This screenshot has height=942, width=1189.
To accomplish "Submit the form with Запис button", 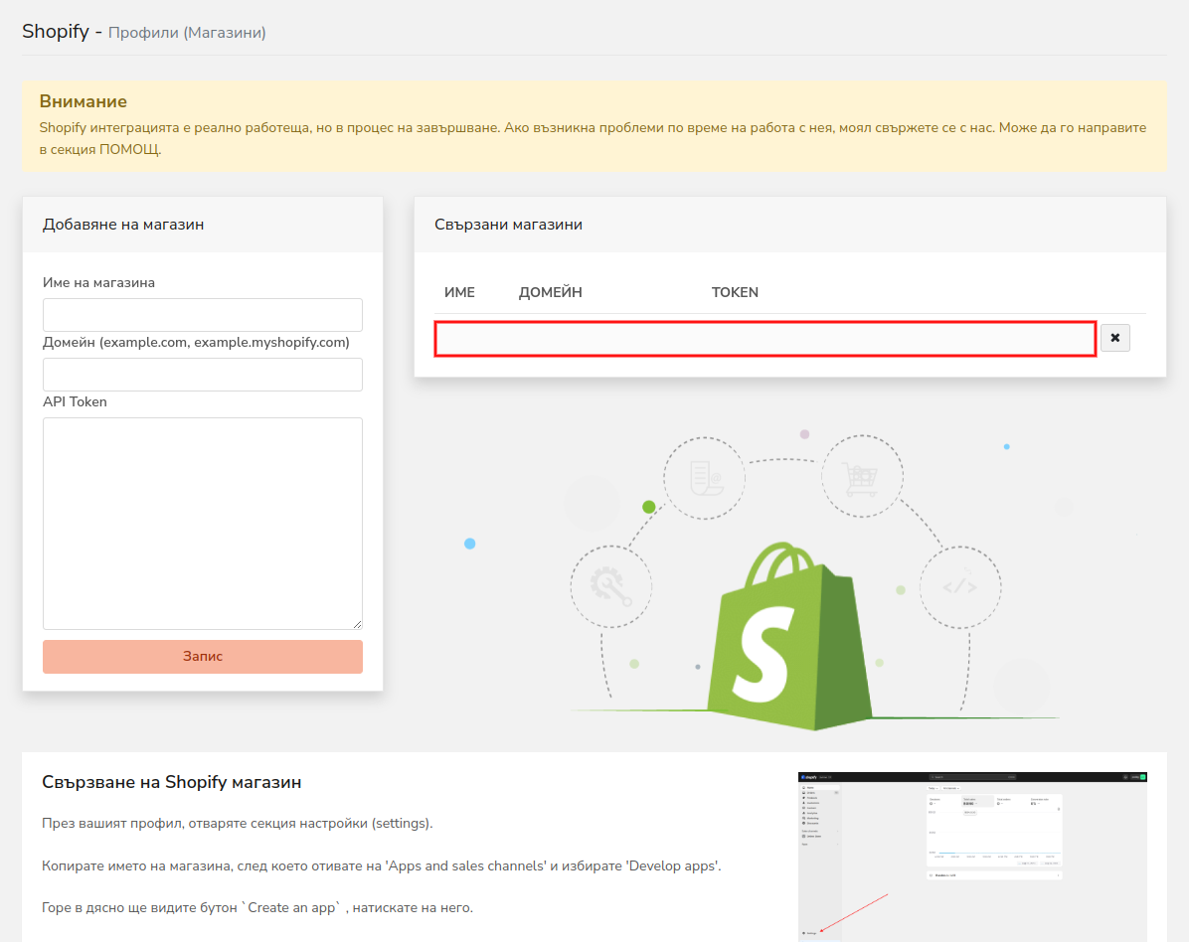I will [x=203, y=656].
